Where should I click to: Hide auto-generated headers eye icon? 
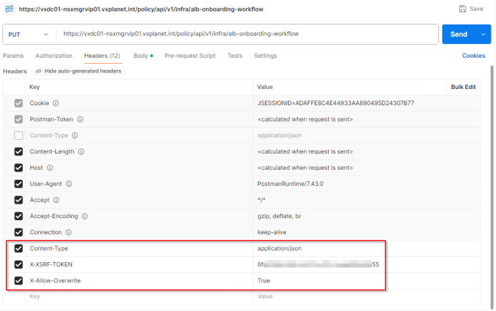[x=39, y=71]
